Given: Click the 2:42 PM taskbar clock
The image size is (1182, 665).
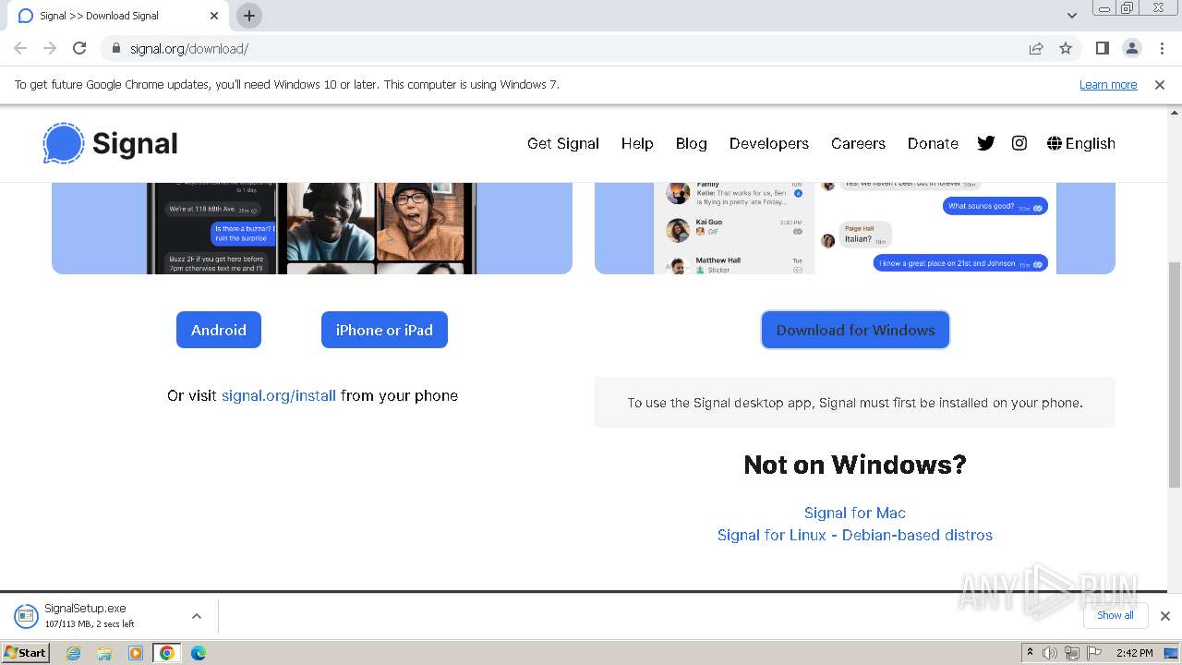Looking at the screenshot, I should 1134,653.
